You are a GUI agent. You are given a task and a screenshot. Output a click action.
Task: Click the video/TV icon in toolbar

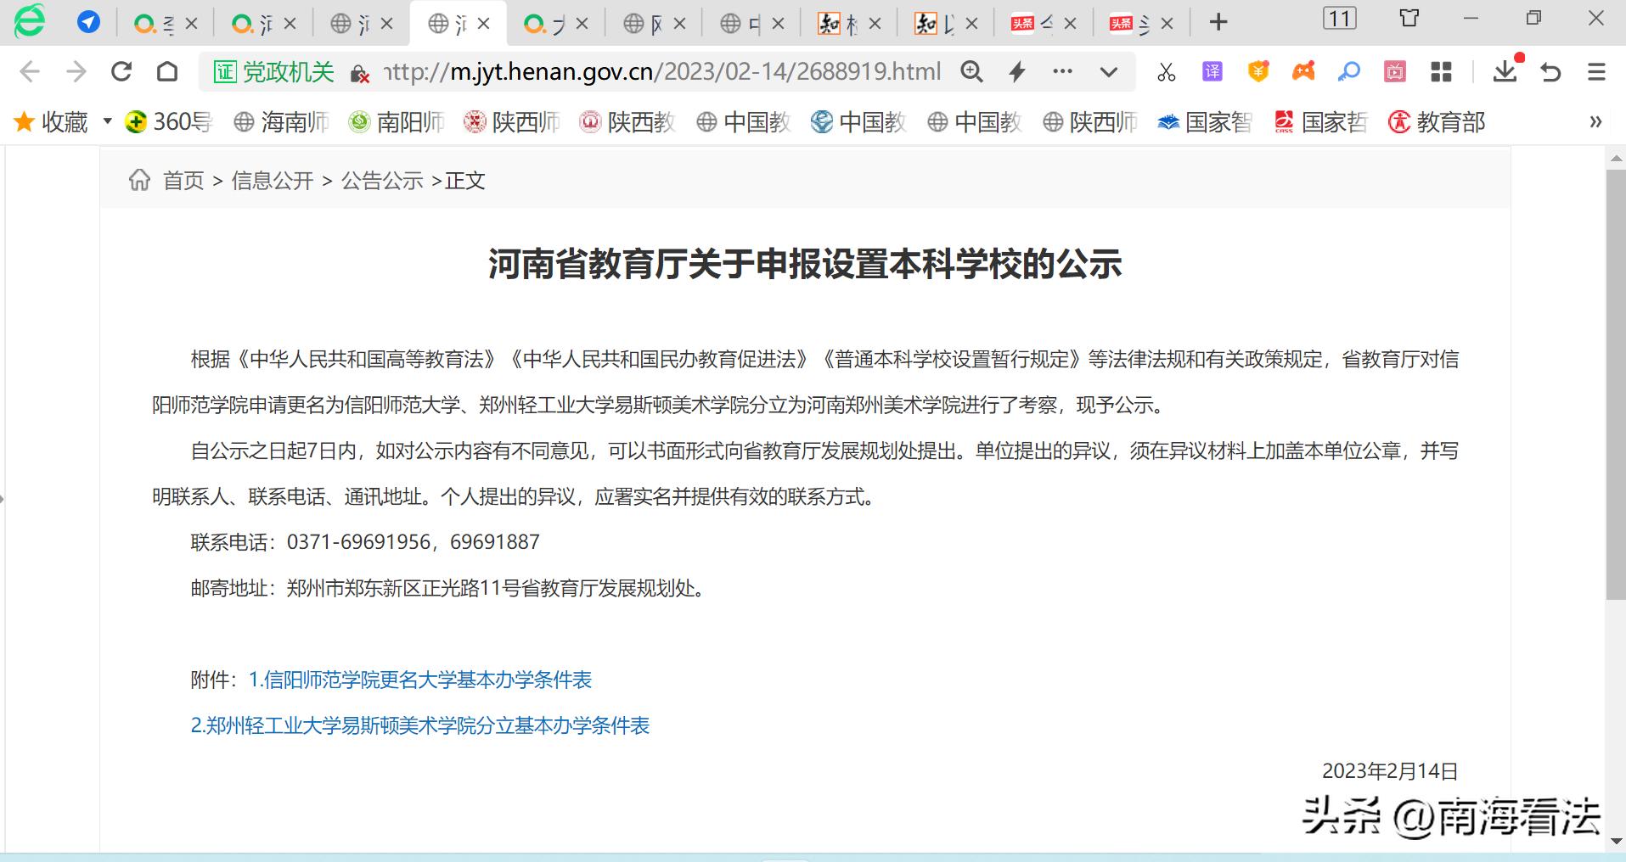pyautogui.click(x=1394, y=71)
